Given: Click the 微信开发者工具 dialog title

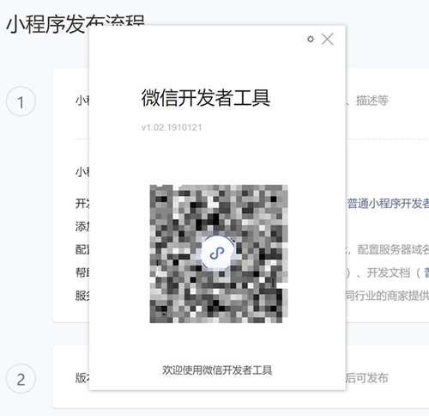Looking at the screenshot, I should [x=206, y=98].
